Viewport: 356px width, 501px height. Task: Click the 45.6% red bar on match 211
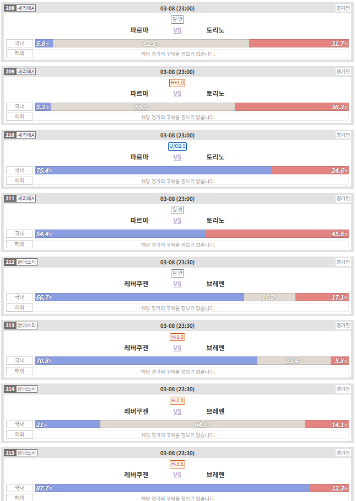pos(277,234)
